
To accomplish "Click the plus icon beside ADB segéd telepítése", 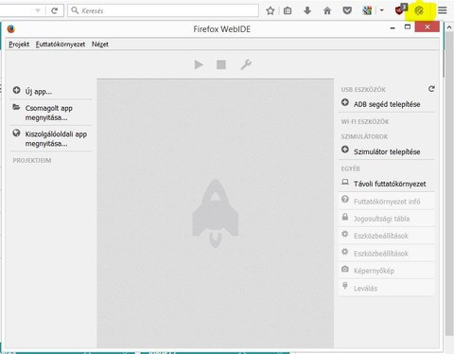I will (345, 102).
